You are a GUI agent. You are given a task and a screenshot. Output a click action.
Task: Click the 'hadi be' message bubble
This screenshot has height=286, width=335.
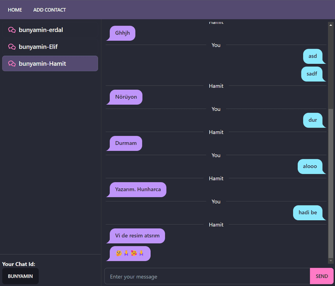click(x=309, y=213)
